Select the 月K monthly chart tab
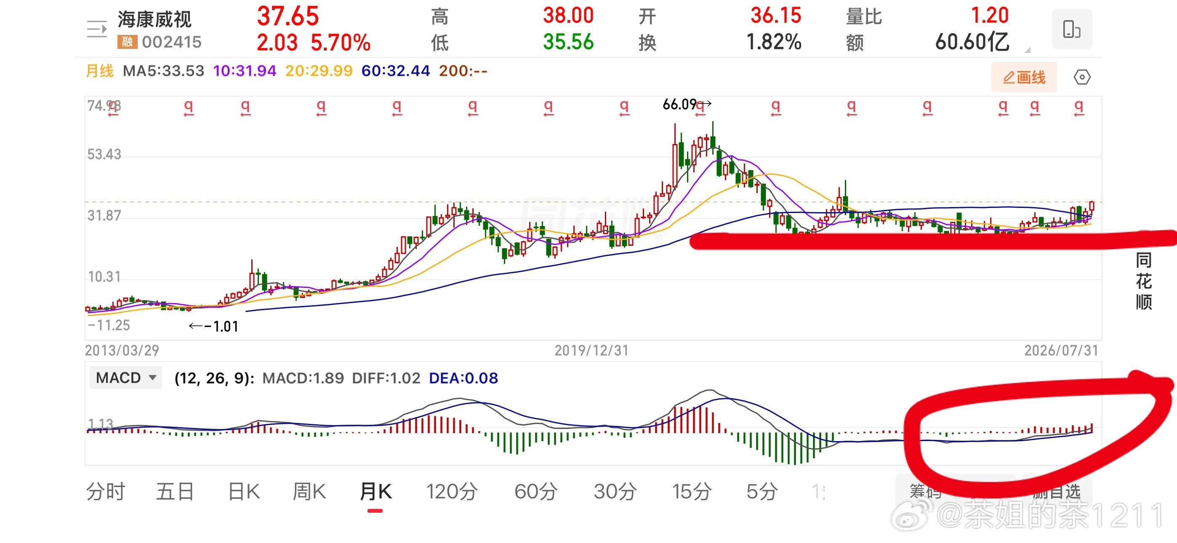 pyautogui.click(x=375, y=492)
